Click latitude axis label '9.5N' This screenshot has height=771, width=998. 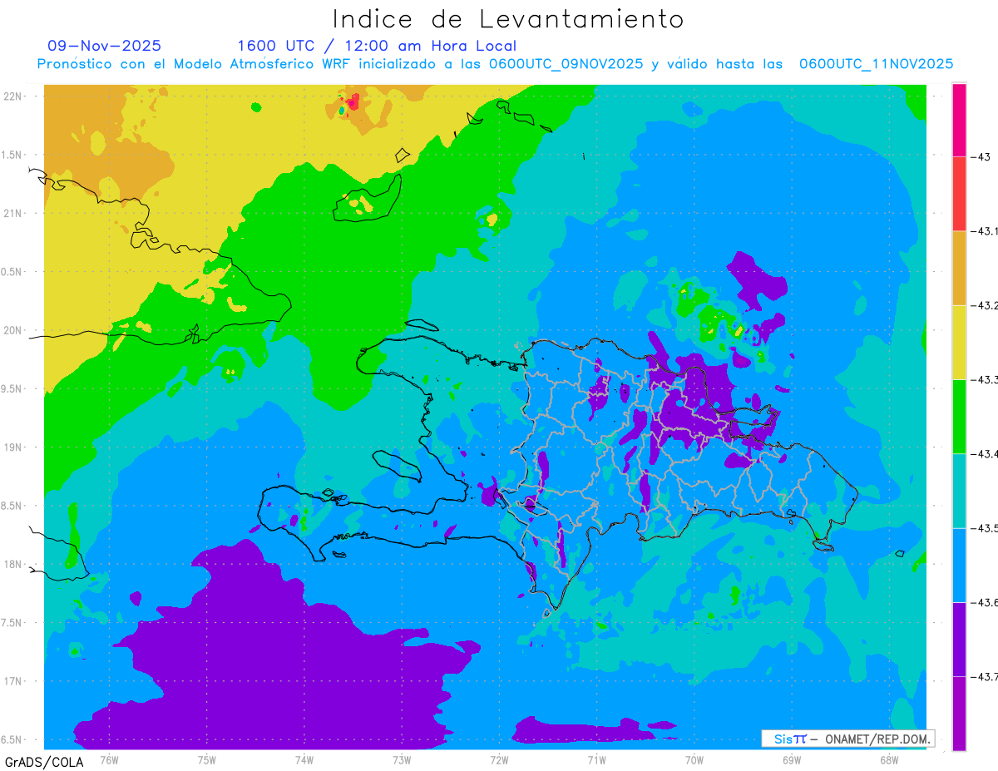(12, 388)
